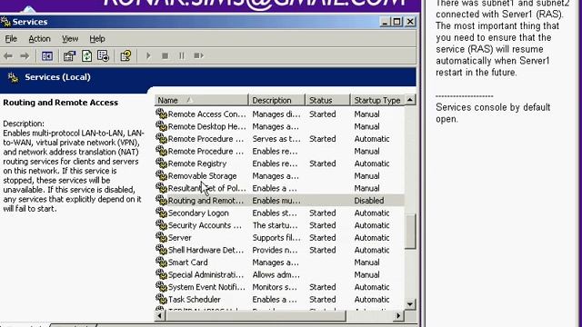Click 'Allows adm...' description cell
582x327 pixels.
pos(276,274)
